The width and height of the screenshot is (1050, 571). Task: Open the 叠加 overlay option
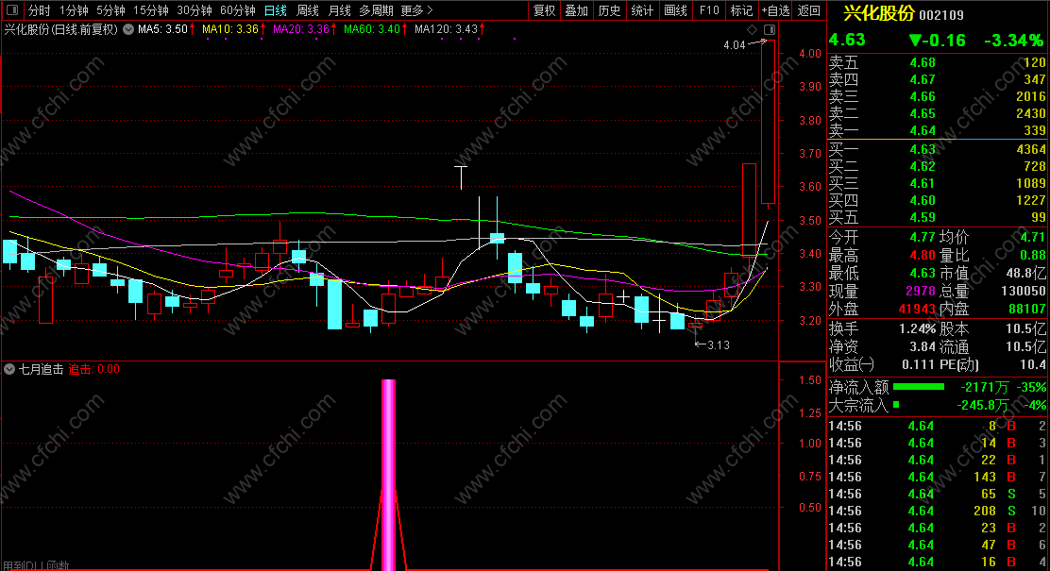click(577, 10)
